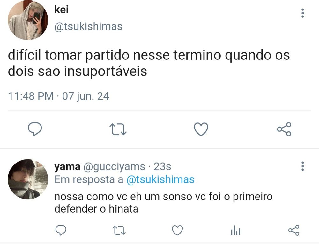Retweet kei's tweet about the breakup
This screenshot has height=244, width=319.
pos(118,129)
